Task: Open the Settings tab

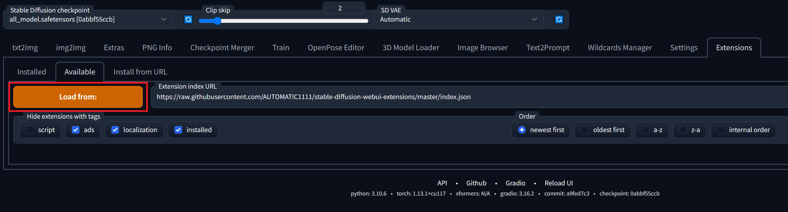Action: (x=684, y=48)
